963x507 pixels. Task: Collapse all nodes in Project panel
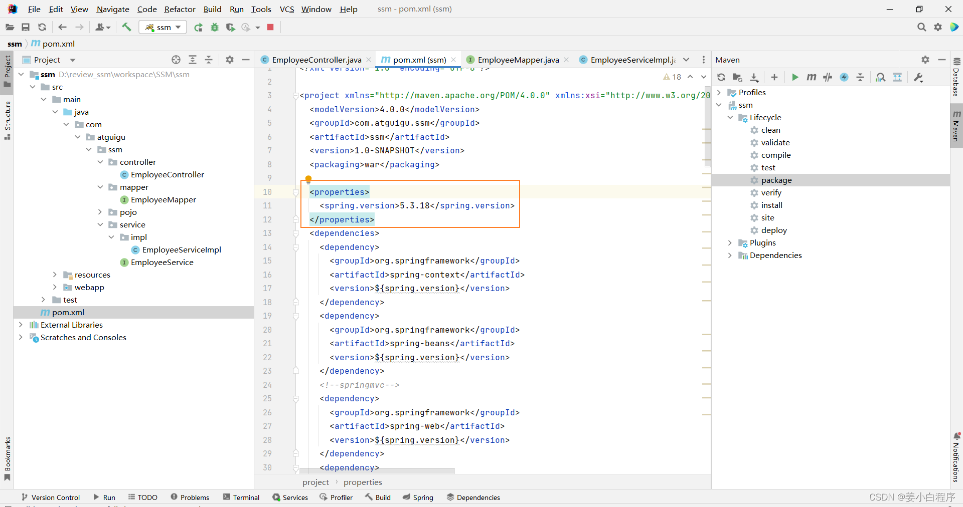tap(209, 60)
